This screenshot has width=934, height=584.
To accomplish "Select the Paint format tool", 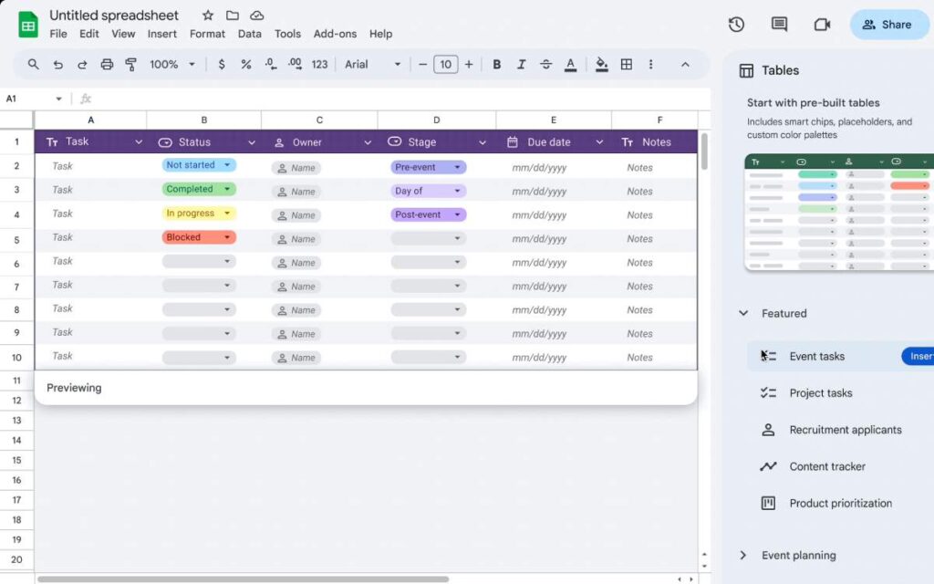I will [x=132, y=65].
